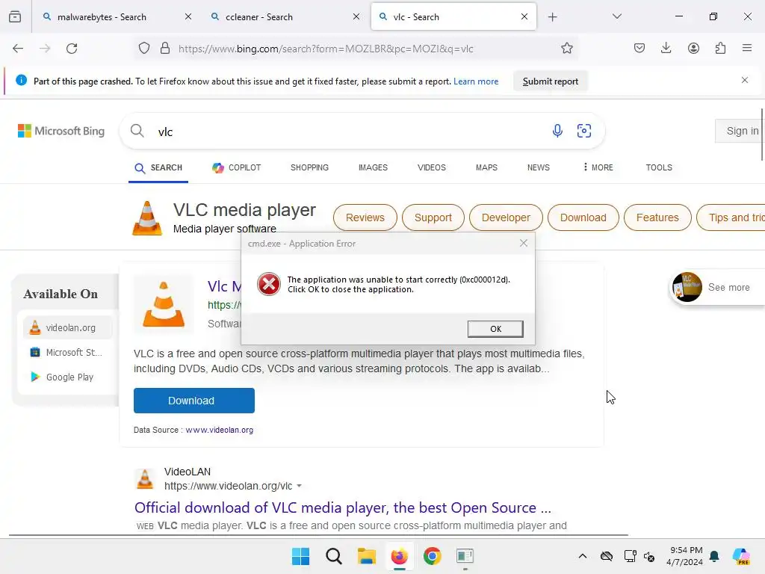Close the cmd.exe Application Error dialog
The image size is (765, 574).
[x=524, y=243]
